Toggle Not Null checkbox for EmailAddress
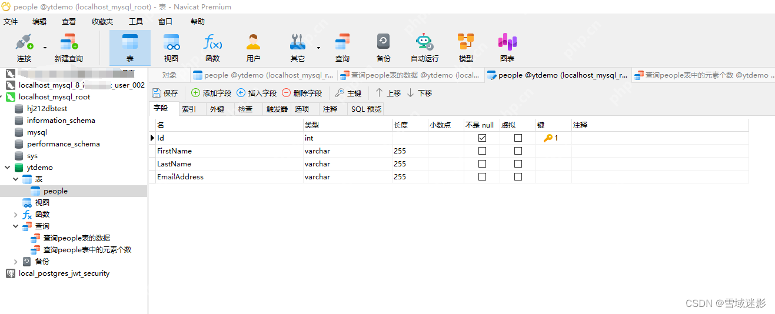Viewport: 775px width, 314px height. point(483,177)
